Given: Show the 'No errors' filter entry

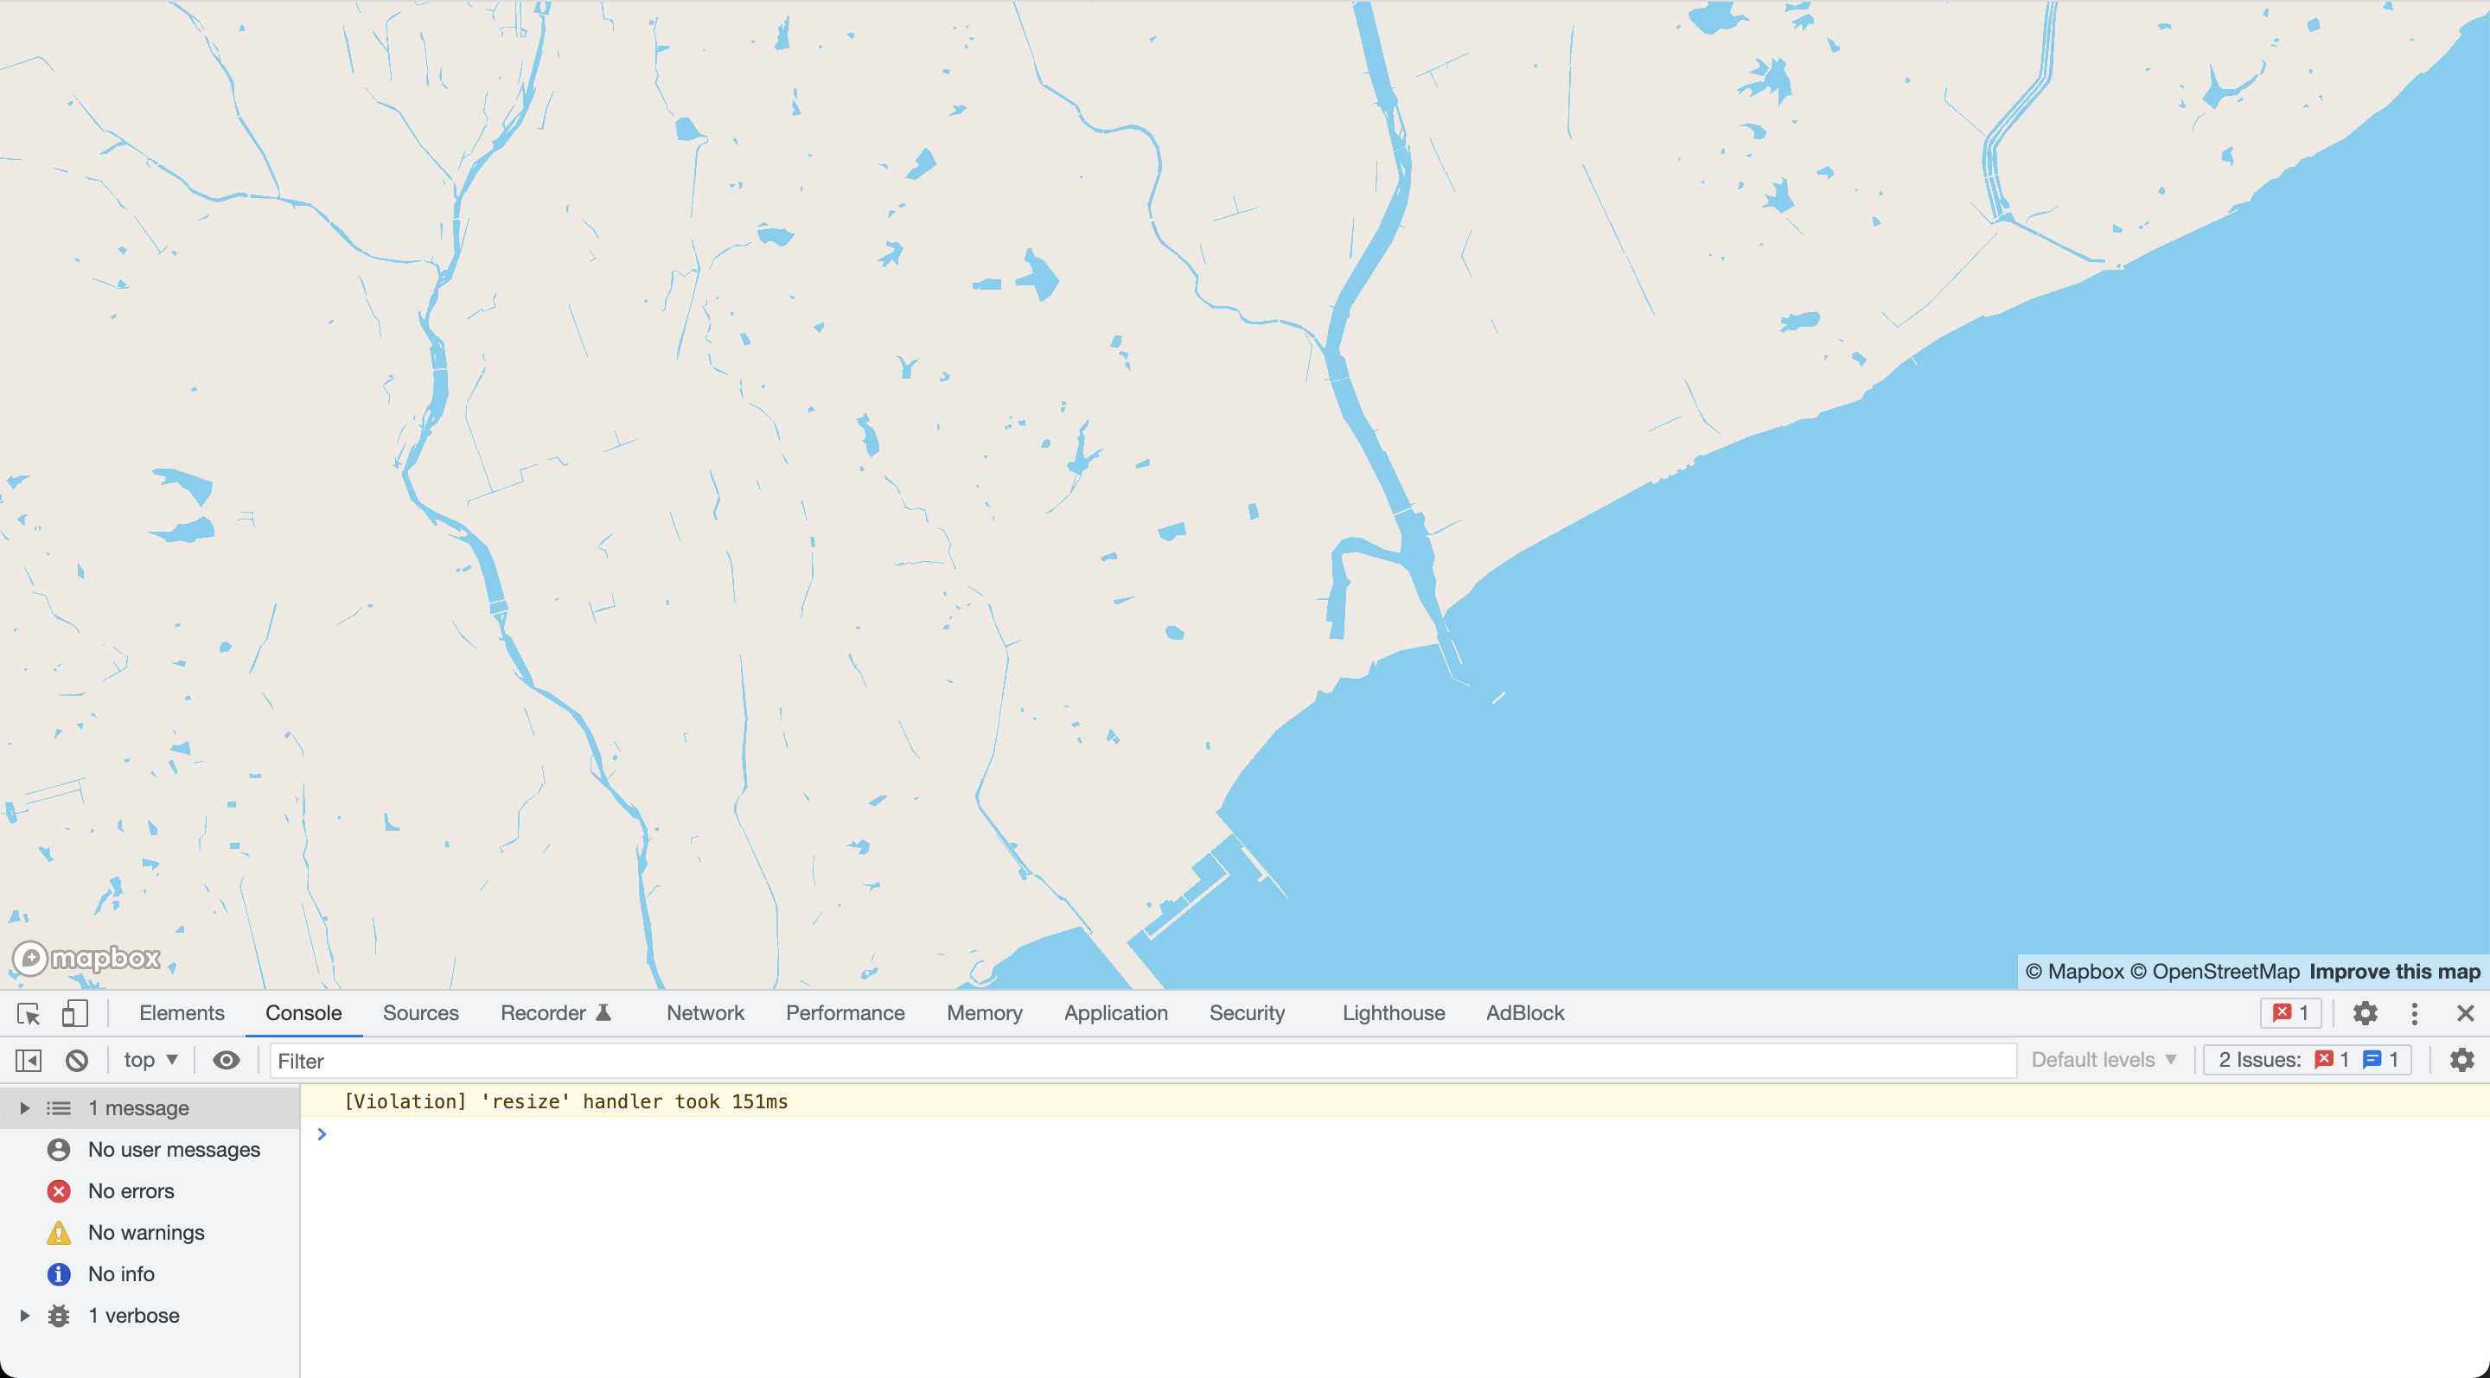Looking at the screenshot, I should (x=131, y=1190).
